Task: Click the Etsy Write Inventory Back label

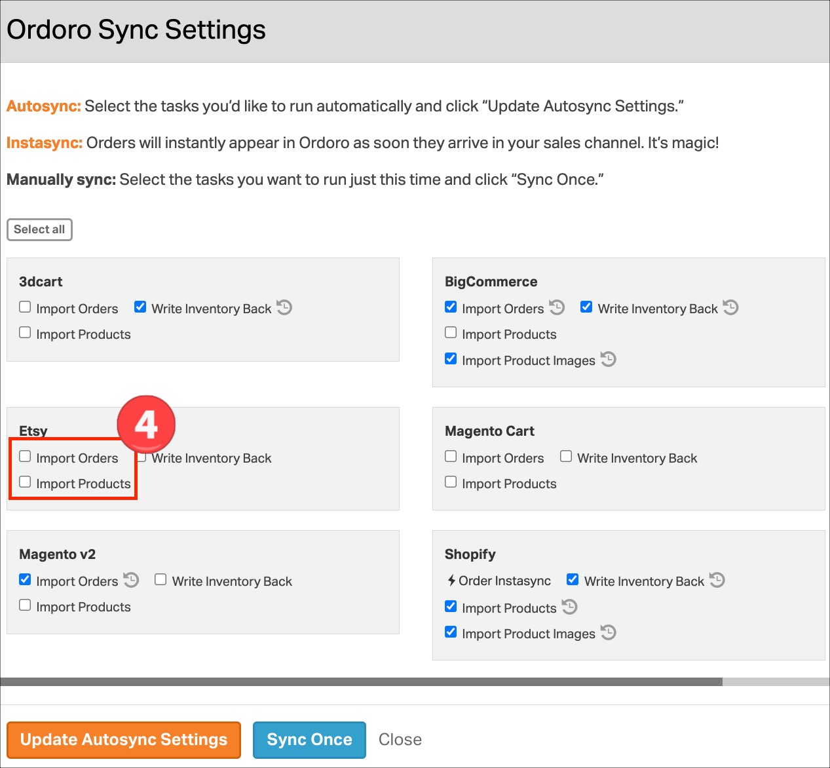Action: [x=212, y=458]
